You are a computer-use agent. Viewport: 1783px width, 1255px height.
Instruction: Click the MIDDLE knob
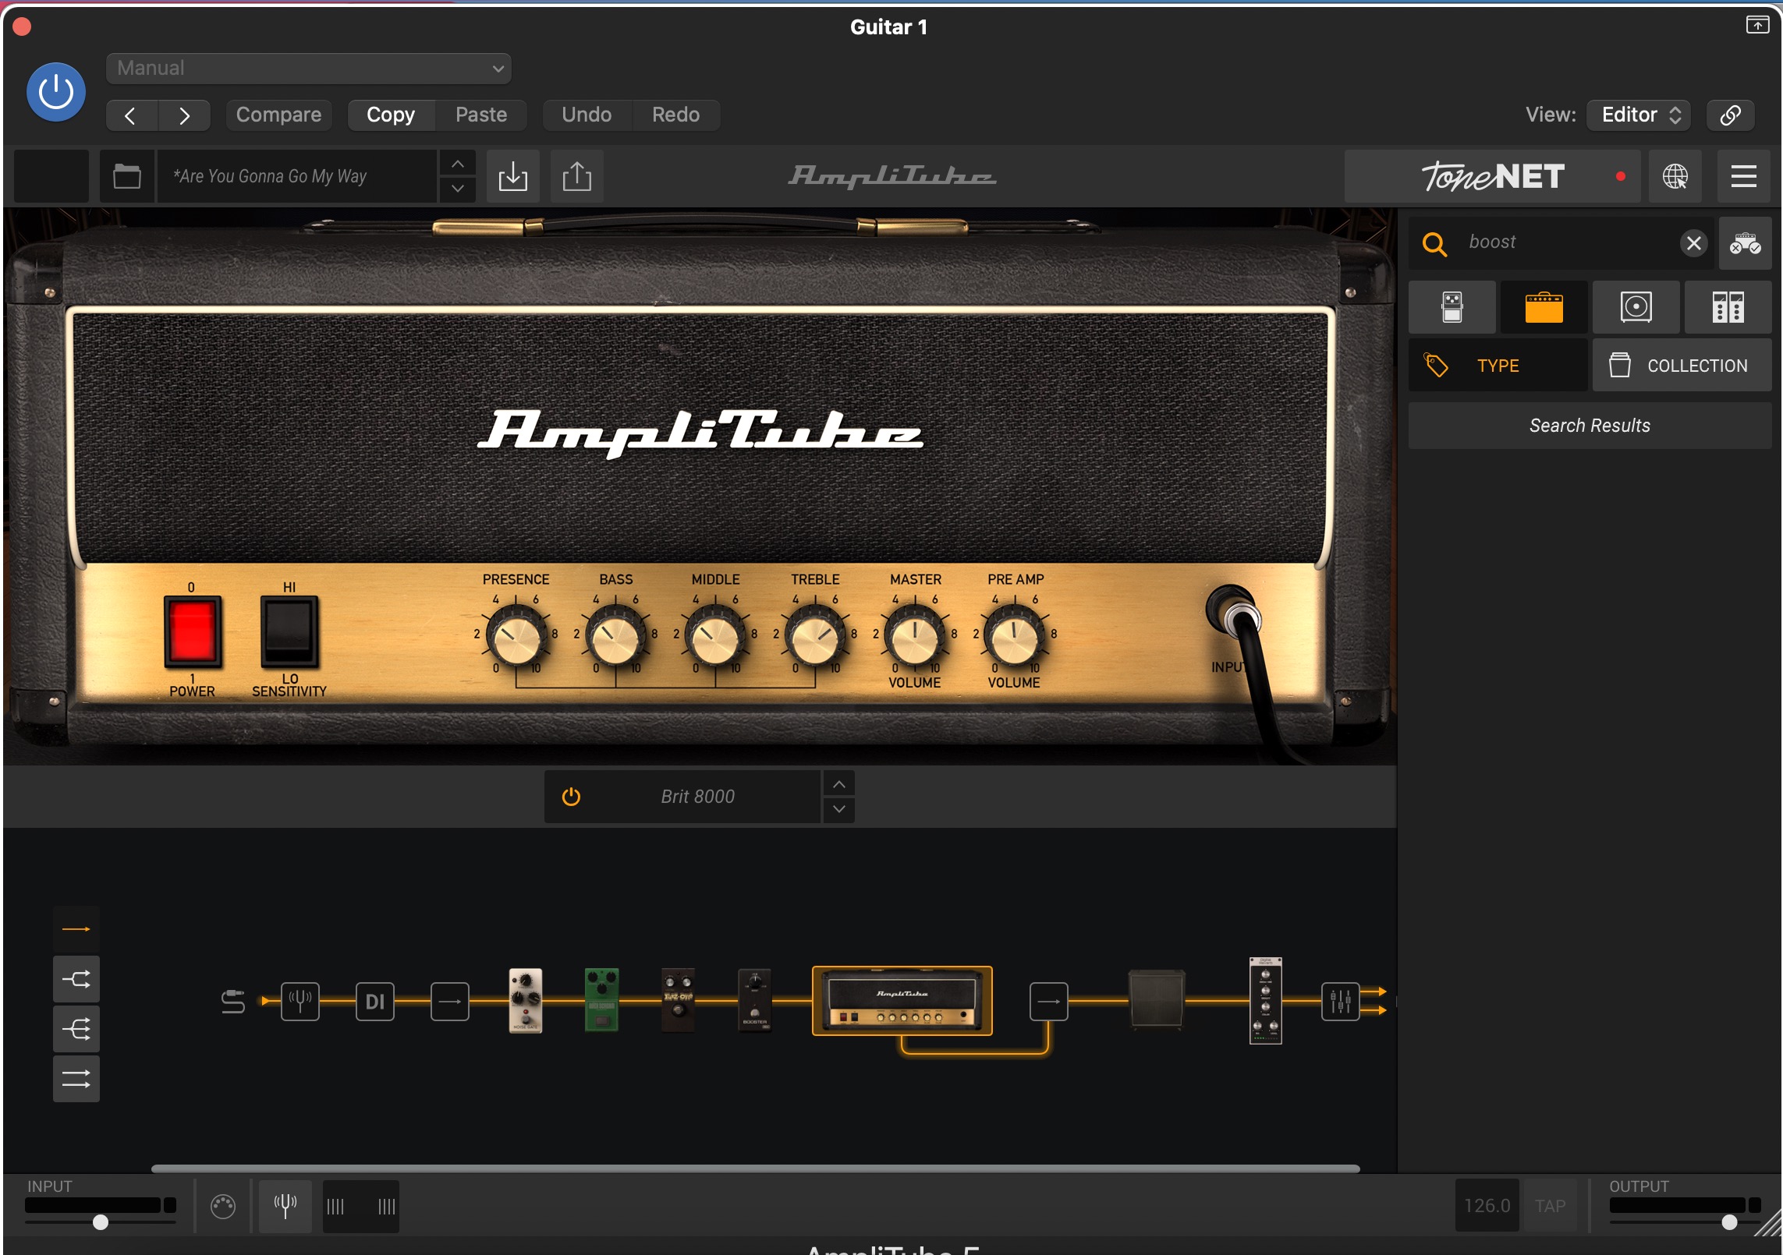715,637
